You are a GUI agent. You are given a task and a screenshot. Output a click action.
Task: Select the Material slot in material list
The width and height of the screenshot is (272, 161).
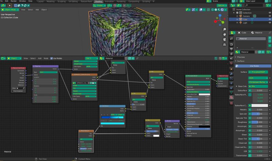click(251, 39)
